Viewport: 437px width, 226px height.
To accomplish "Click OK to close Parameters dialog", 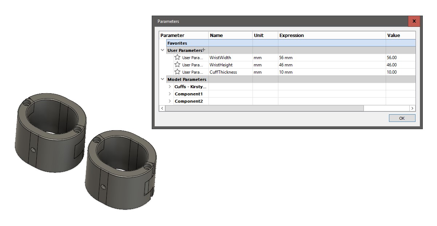I will 402,118.
